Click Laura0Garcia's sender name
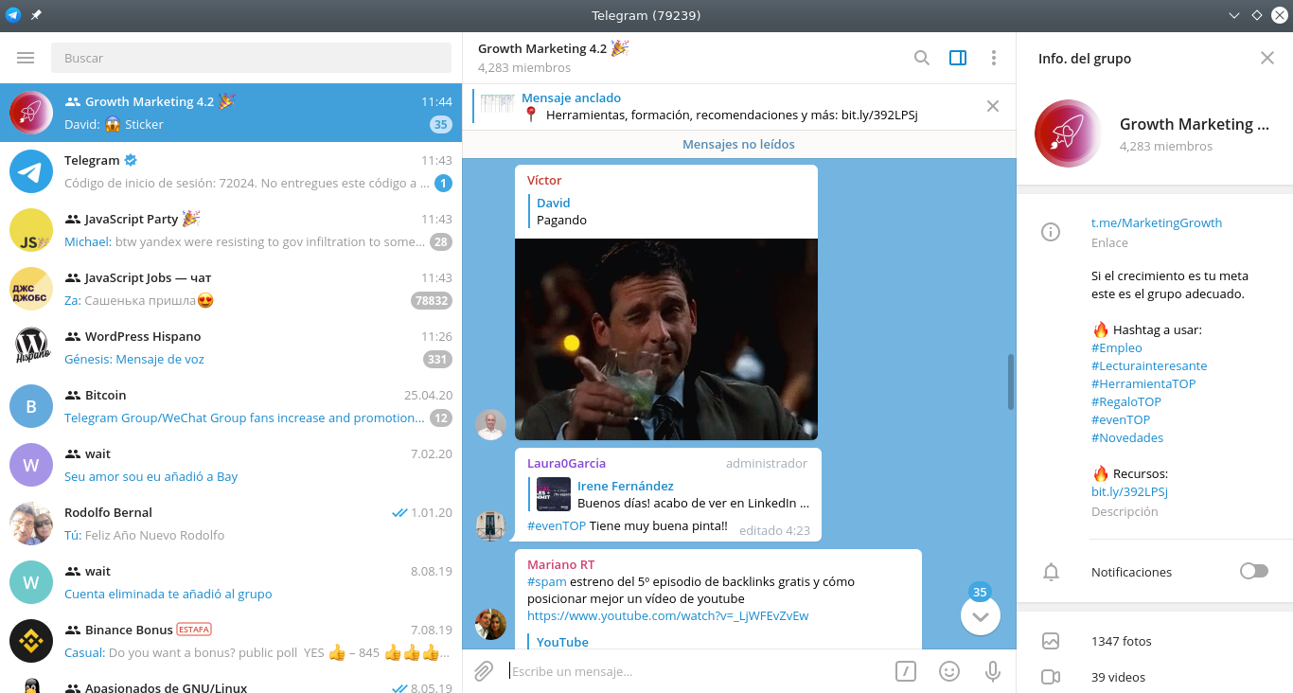 pyautogui.click(x=566, y=463)
